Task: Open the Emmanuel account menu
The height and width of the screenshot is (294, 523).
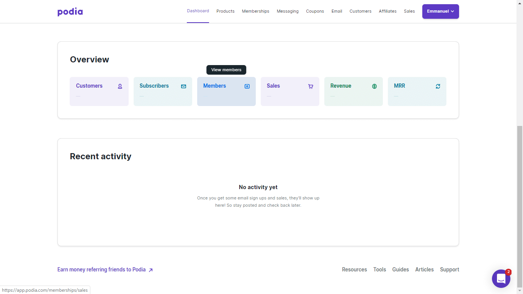Action: [x=440, y=11]
